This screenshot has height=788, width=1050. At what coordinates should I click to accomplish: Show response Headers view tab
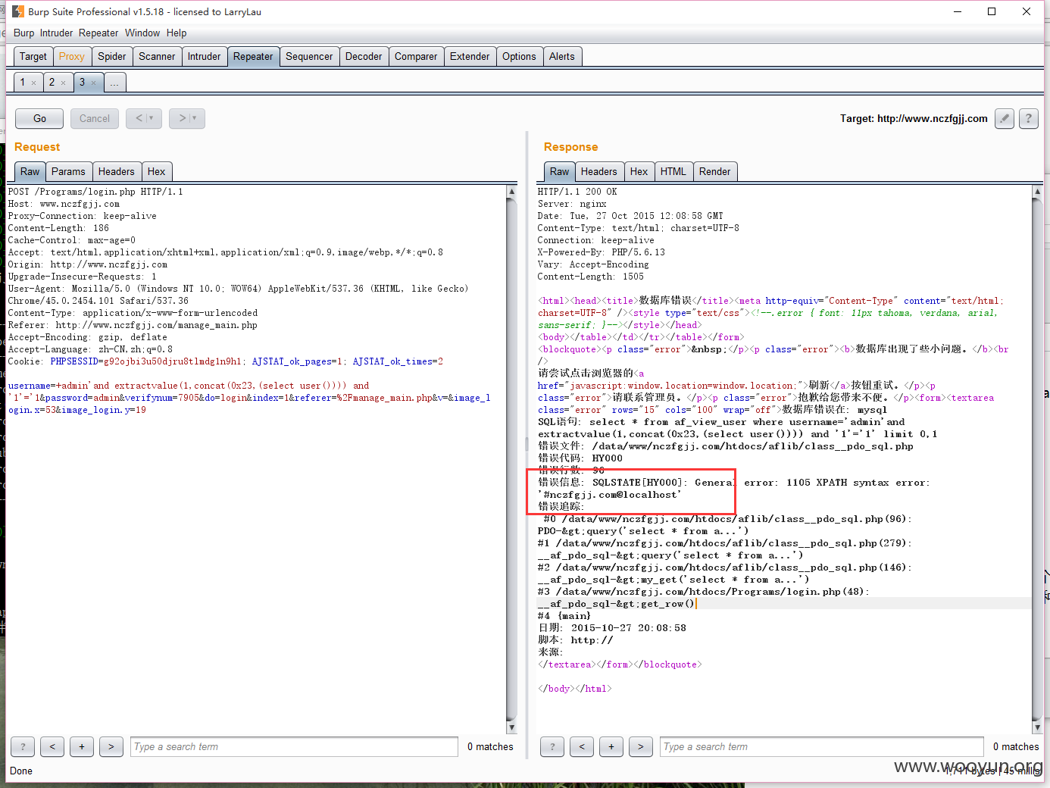(599, 171)
